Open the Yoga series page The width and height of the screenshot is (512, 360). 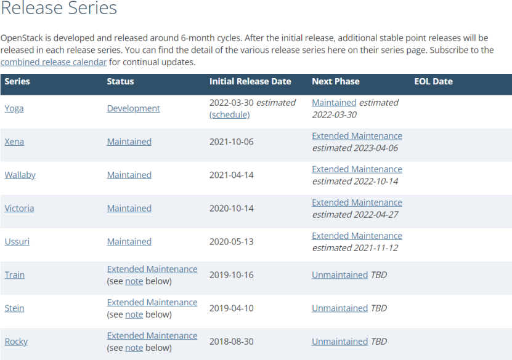pos(14,108)
